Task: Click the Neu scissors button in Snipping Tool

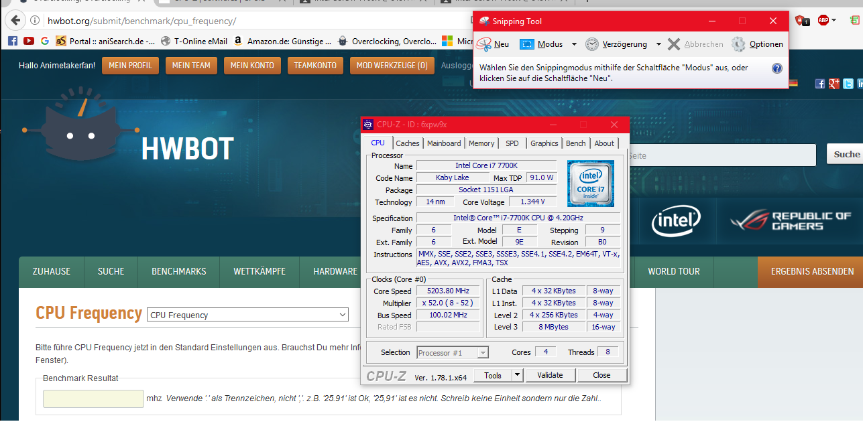Action: tap(493, 44)
